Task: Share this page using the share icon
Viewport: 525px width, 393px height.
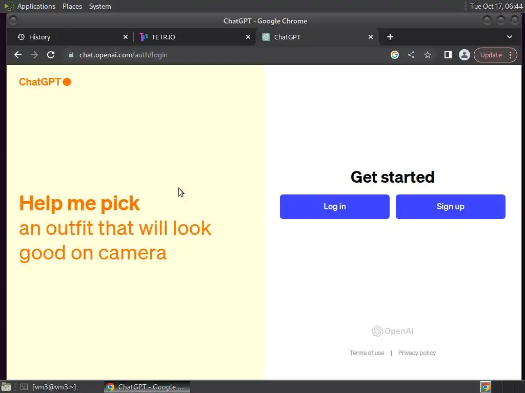Action: 411,55
